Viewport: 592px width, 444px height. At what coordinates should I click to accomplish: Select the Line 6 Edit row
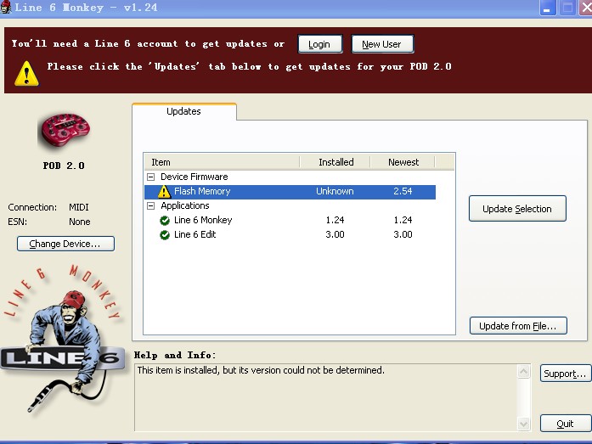(290, 234)
